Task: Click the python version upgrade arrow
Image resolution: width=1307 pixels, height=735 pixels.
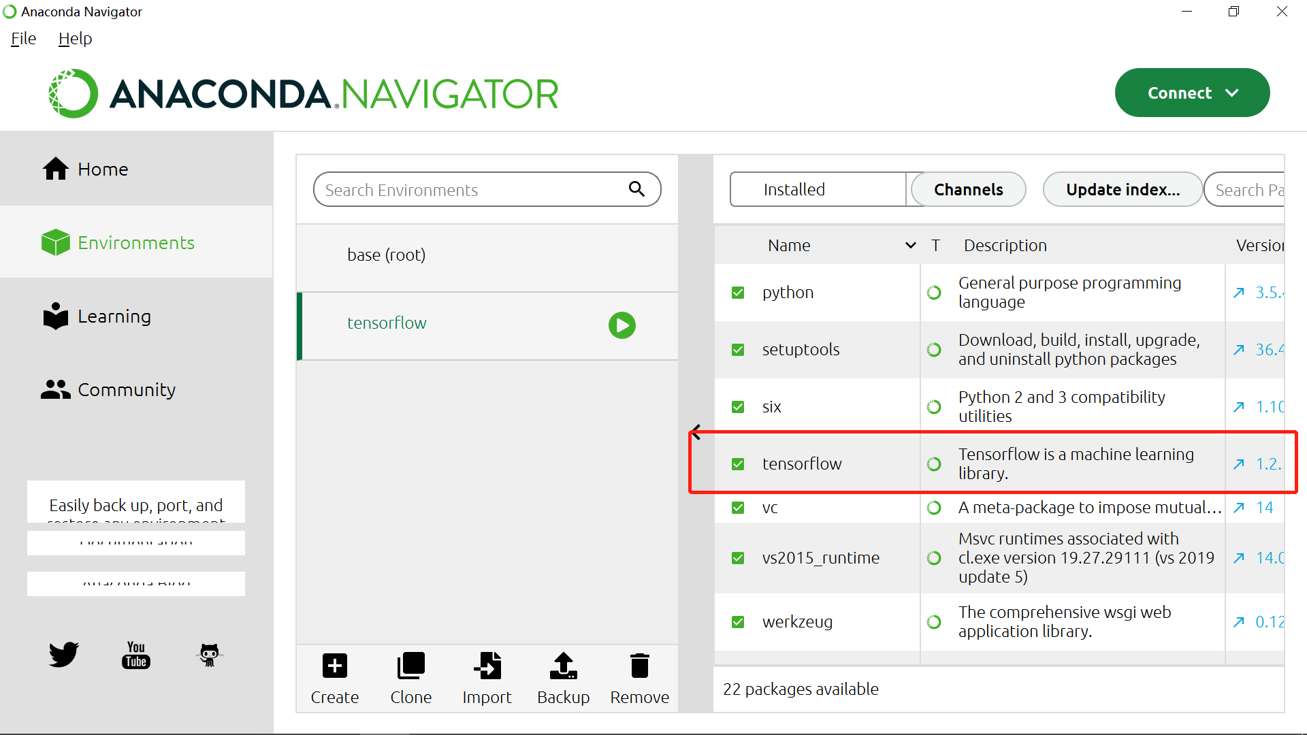Action: 1239,293
